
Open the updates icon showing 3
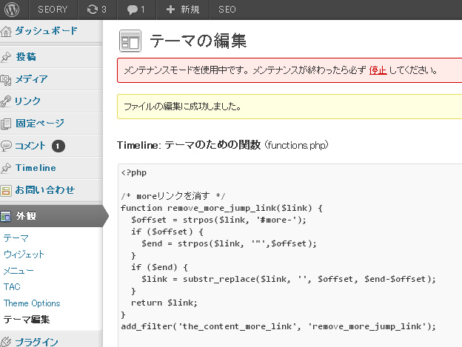pos(92,10)
